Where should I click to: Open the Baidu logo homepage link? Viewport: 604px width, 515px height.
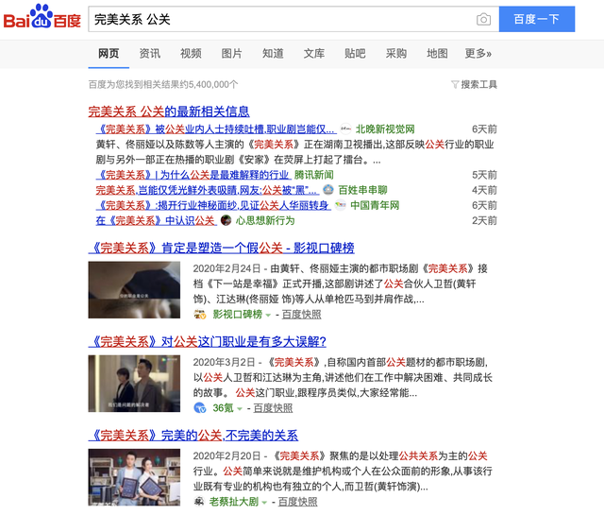42,17
